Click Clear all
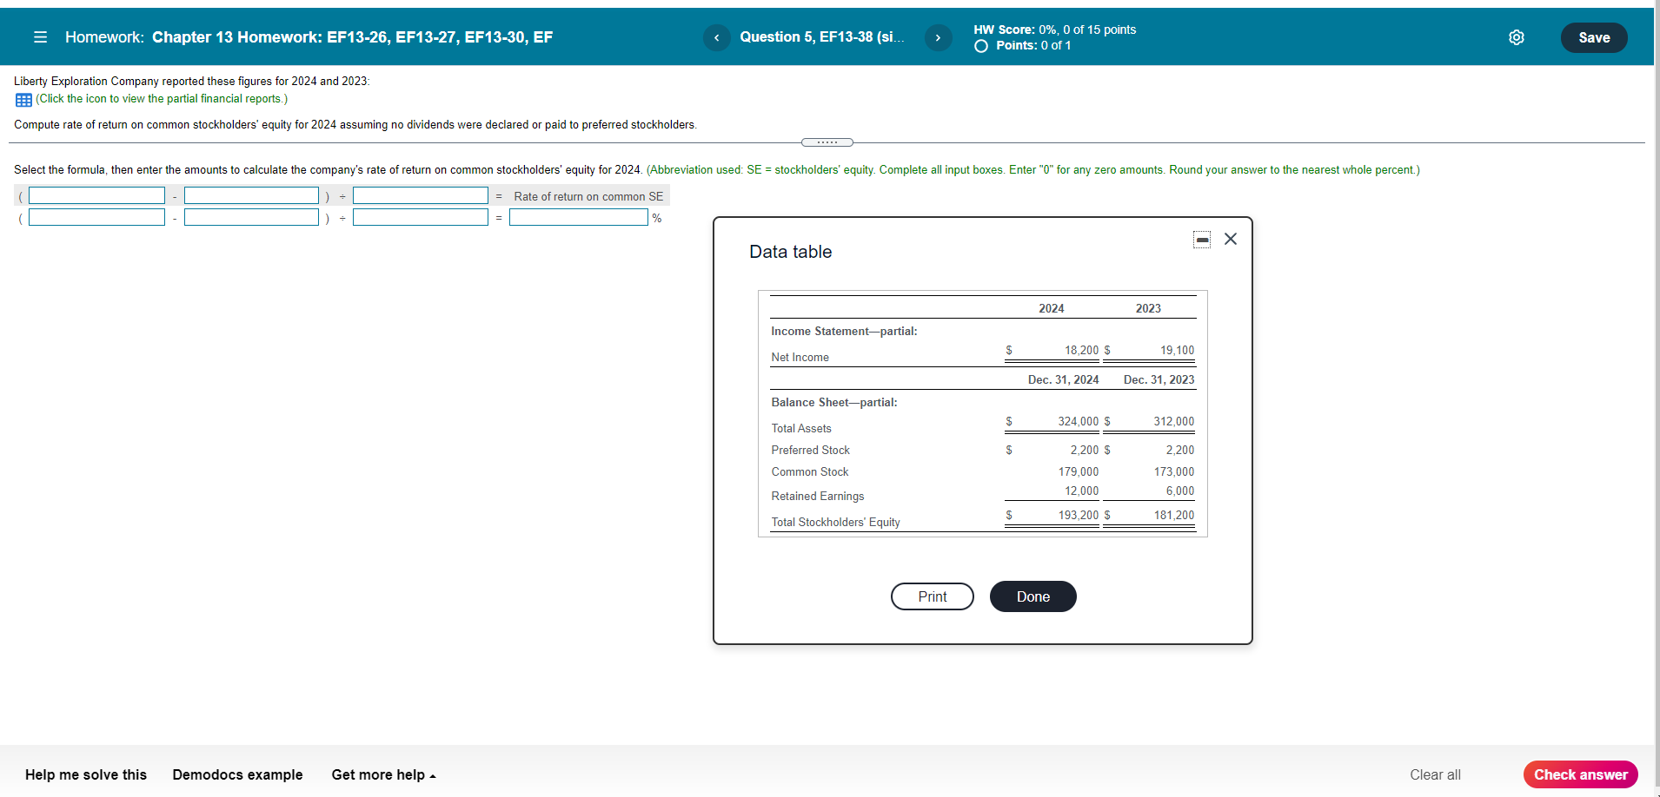This screenshot has width=1660, height=797. pos(1435,774)
